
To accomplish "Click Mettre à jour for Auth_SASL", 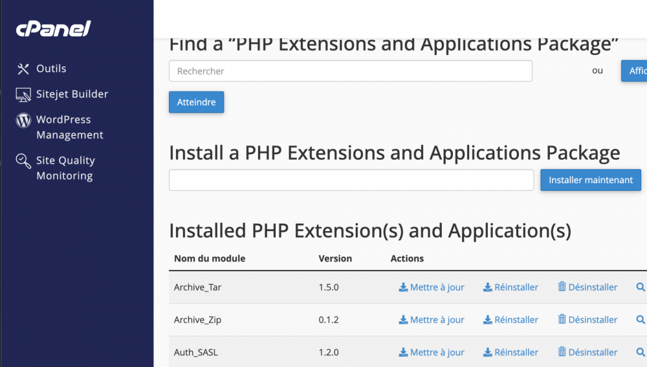I will pyautogui.click(x=432, y=353).
